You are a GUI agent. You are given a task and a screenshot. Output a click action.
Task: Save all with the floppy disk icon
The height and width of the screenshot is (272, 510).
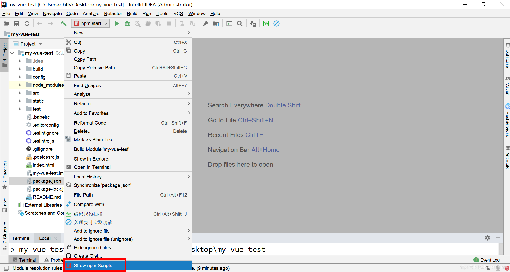tap(17, 23)
